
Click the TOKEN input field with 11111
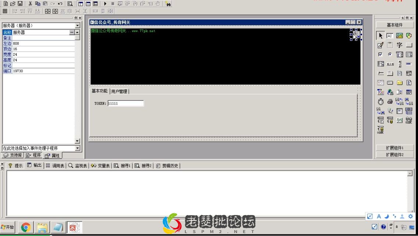click(x=126, y=103)
